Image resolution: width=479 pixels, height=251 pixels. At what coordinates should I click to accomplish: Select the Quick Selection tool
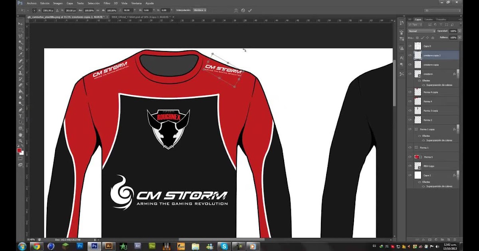[x=21, y=42]
